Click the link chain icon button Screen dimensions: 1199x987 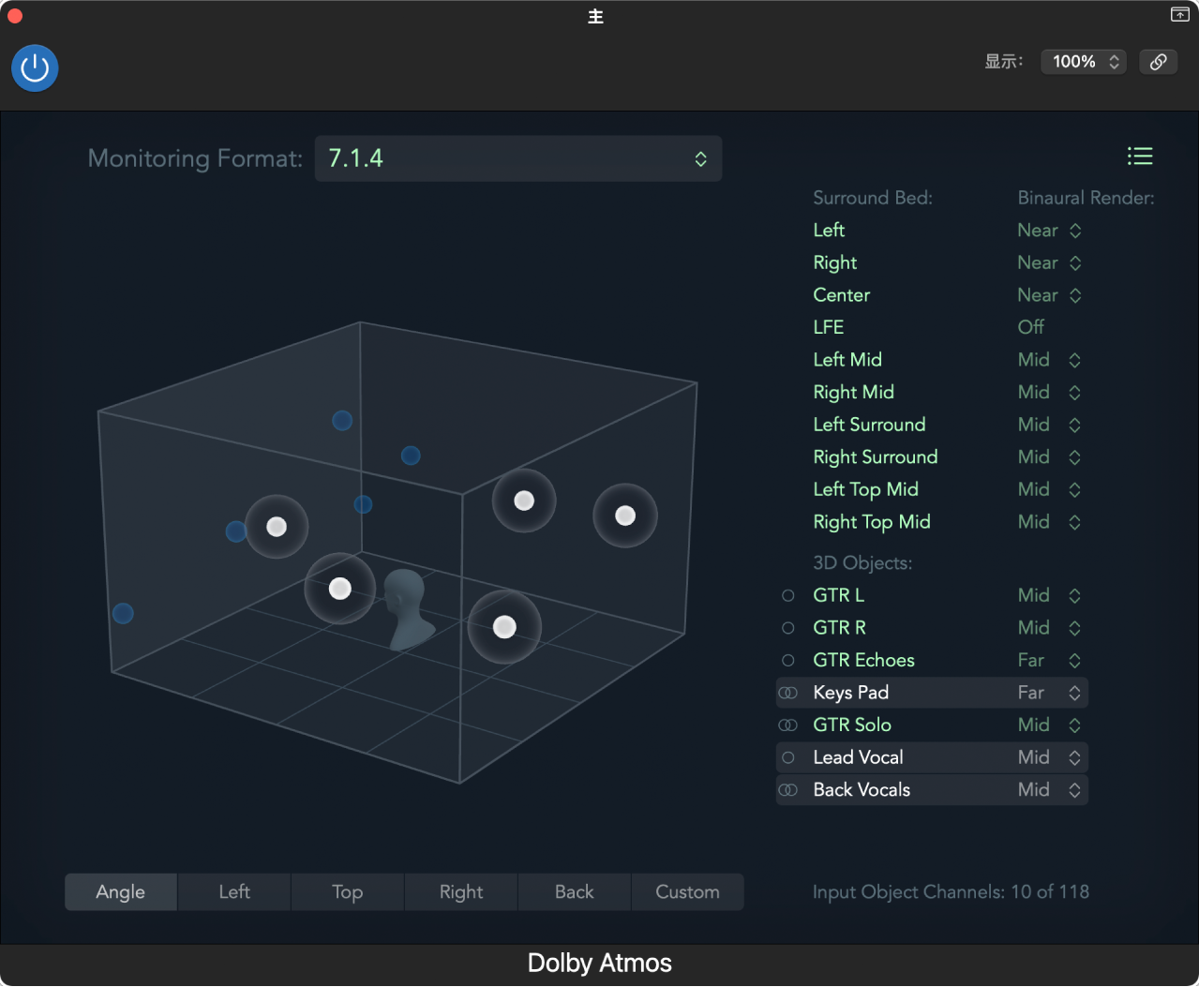coord(1158,62)
